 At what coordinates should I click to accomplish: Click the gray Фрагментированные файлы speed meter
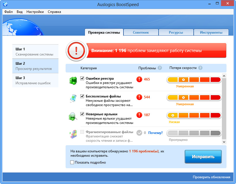(194, 133)
